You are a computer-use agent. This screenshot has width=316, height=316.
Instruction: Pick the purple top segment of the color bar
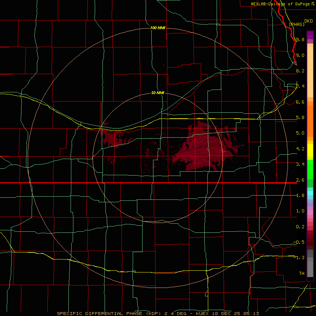coord(310,35)
